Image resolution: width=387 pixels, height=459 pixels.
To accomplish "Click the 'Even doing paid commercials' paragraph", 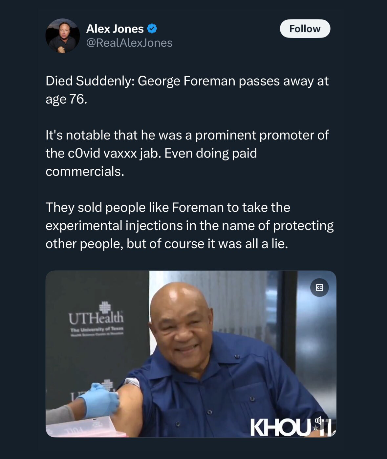I will 187,153.
